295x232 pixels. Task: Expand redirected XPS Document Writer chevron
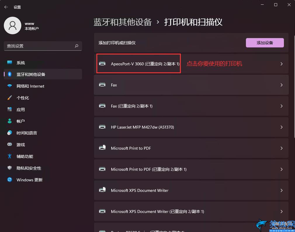[282, 211]
